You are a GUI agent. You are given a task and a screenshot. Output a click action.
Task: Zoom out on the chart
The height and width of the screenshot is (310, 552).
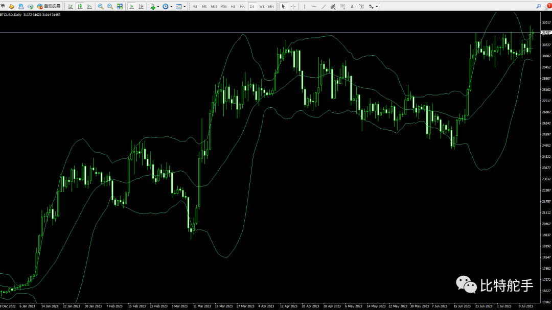tap(110, 6)
